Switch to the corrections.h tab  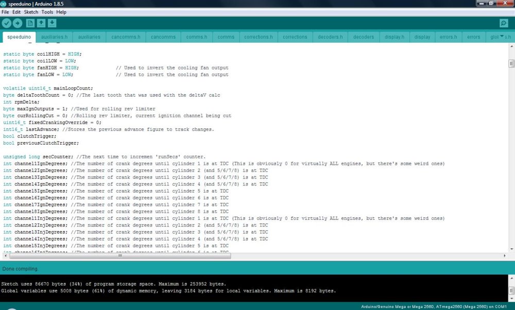pos(259,37)
